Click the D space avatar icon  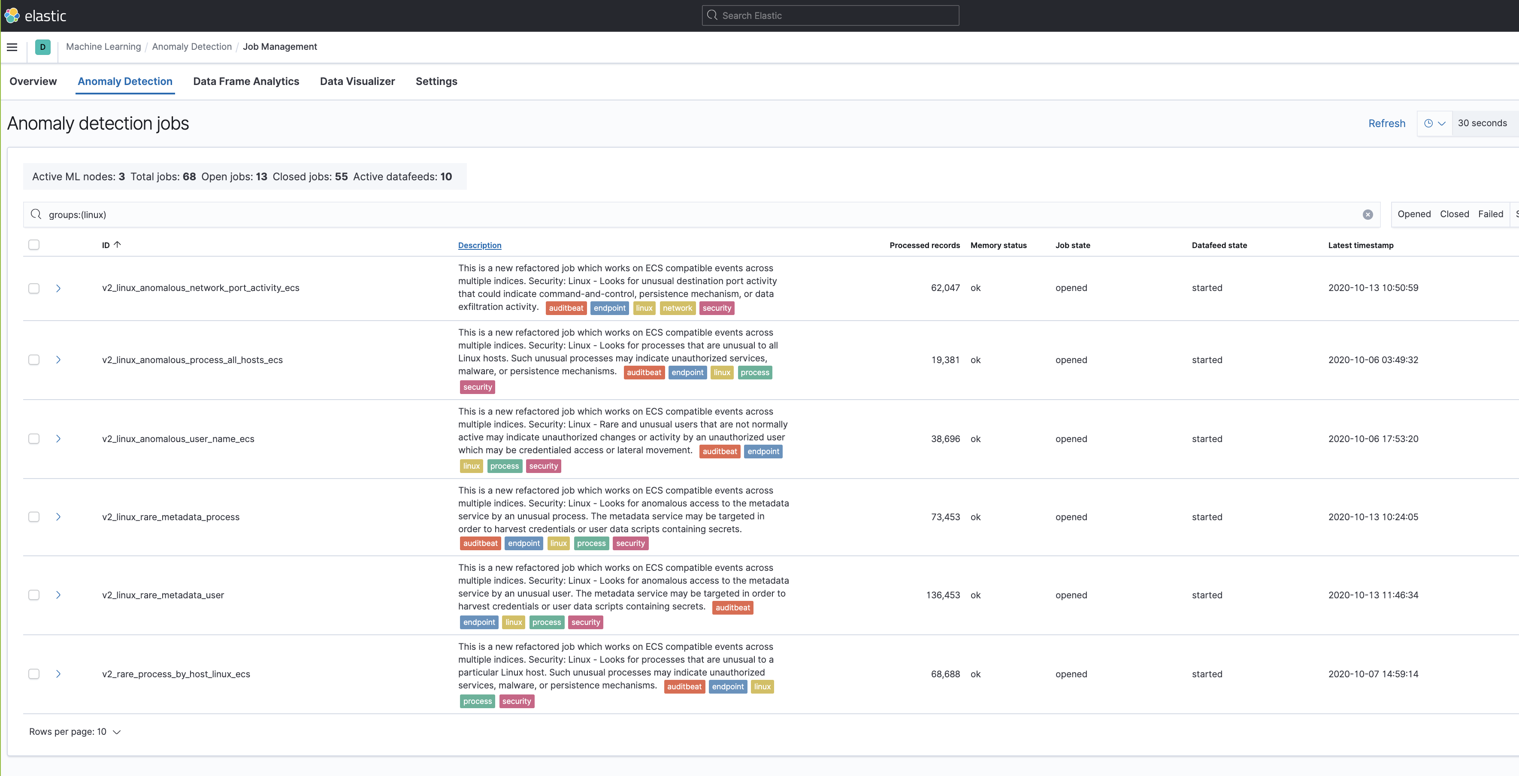pyautogui.click(x=42, y=47)
